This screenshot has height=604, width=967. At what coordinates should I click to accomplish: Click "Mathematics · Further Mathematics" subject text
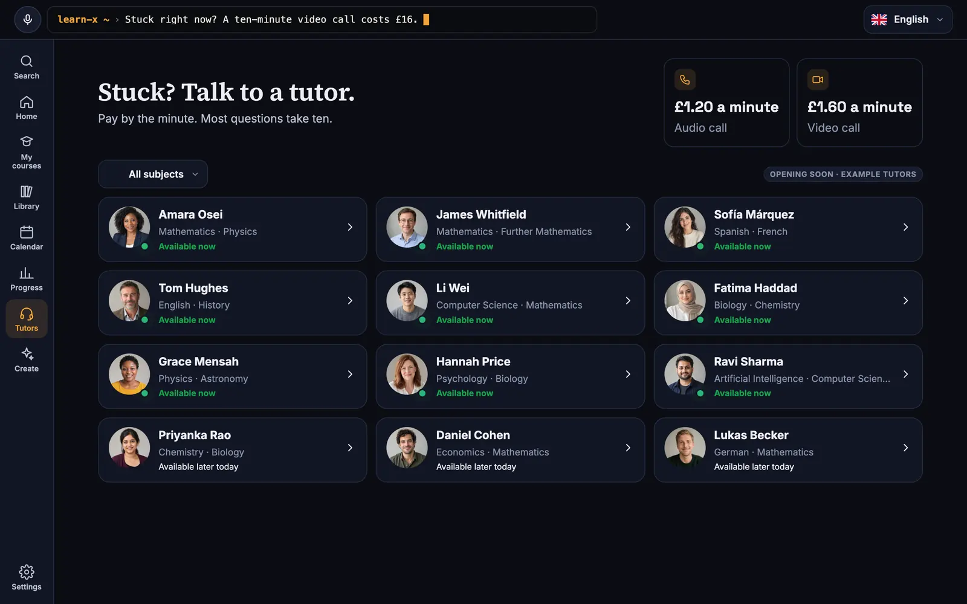pyautogui.click(x=514, y=231)
